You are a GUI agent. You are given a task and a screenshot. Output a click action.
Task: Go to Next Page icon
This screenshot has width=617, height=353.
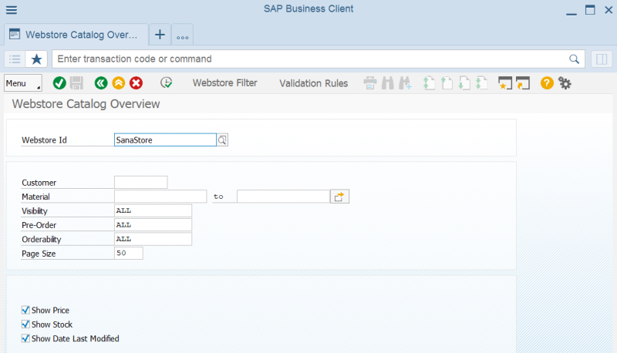[x=464, y=83]
